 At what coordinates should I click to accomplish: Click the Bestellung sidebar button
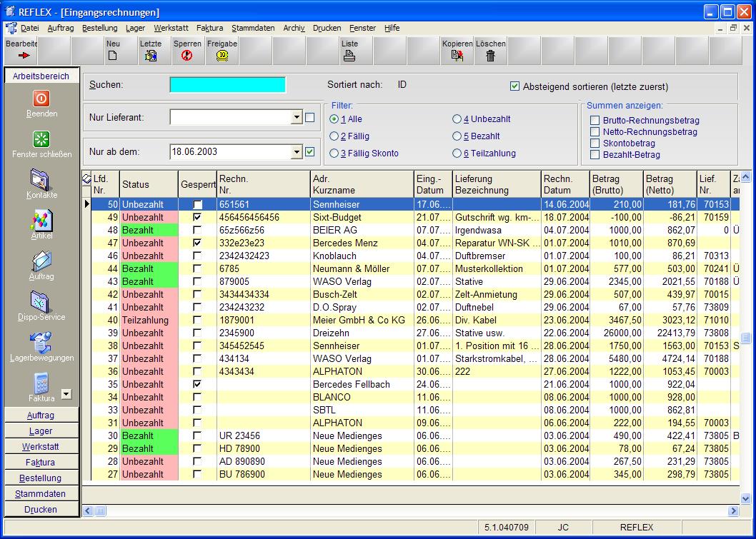(x=41, y=478)
